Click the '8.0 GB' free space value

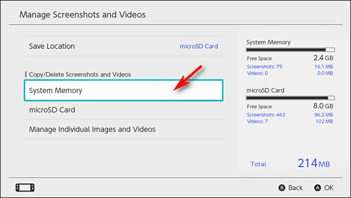tap(323, 106)
